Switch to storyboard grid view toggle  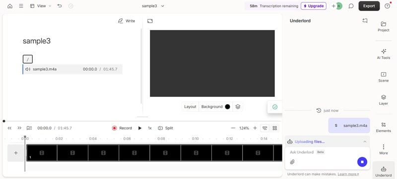(275, 128)
